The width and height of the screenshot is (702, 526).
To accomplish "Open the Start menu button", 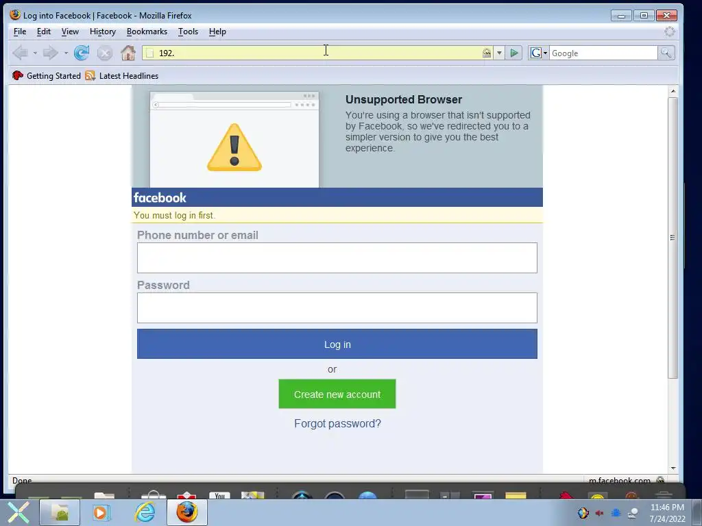I will tap(19, 512).
